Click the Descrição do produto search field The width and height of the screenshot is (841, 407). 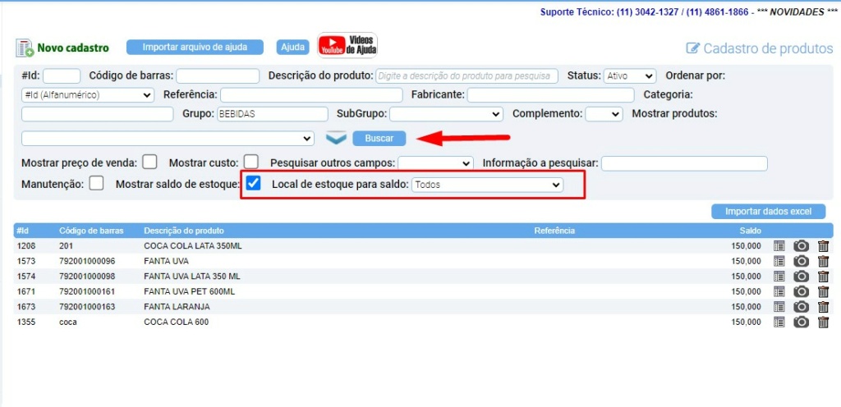(x=467, y=76)
